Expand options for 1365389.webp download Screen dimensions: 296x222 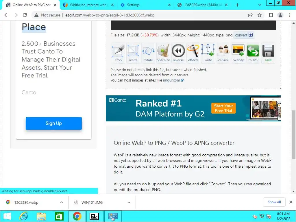(x=62, y=202)
